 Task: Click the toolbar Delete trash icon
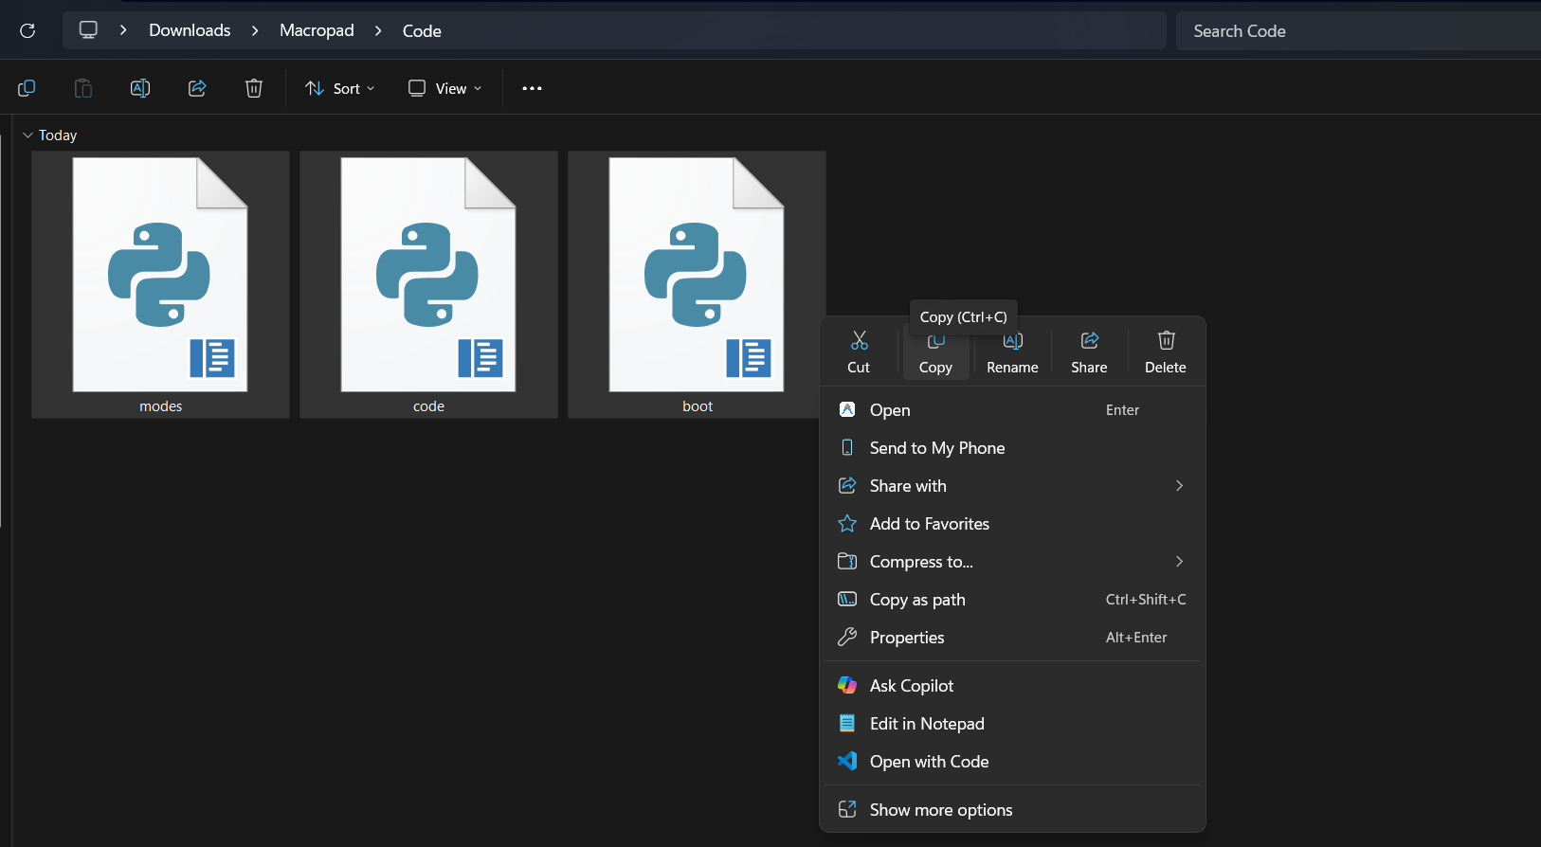coord(254,88)
